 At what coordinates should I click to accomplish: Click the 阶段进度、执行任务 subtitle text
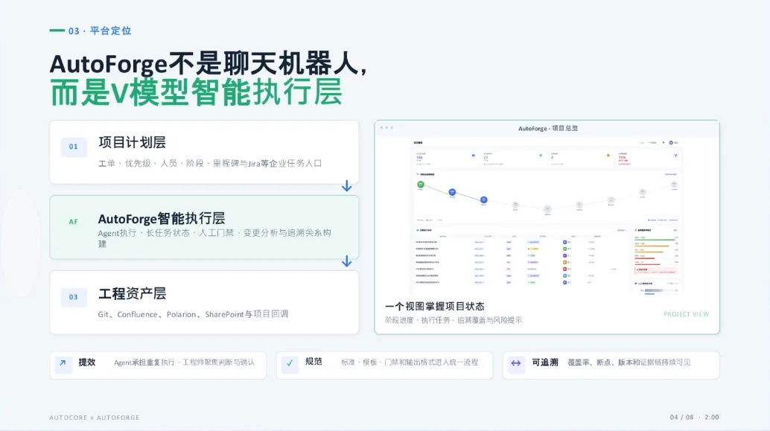[454, 320]
